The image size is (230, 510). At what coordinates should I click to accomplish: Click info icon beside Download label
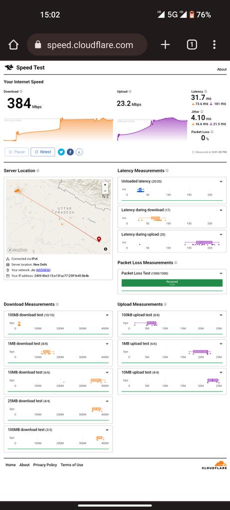[21, 92]
